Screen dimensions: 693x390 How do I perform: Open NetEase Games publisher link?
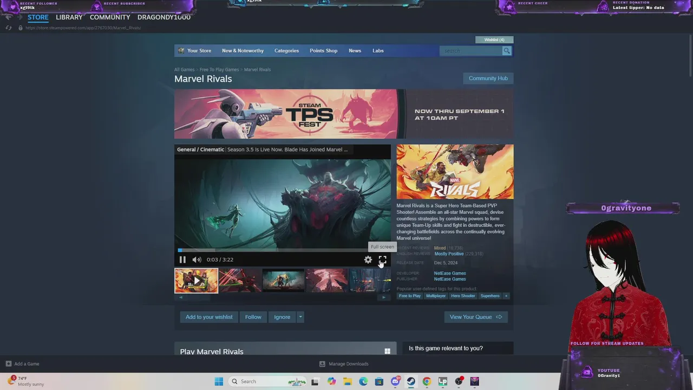pos(450,279)
